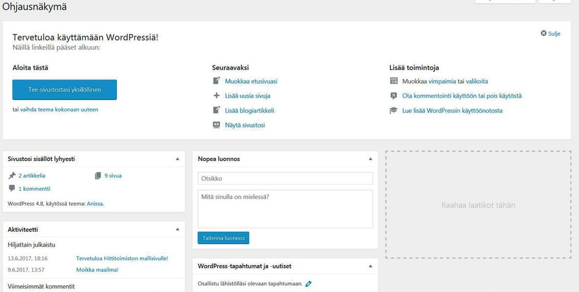Open the valikoita link
This screenshot has height=292, width=579.
[477, 81]
